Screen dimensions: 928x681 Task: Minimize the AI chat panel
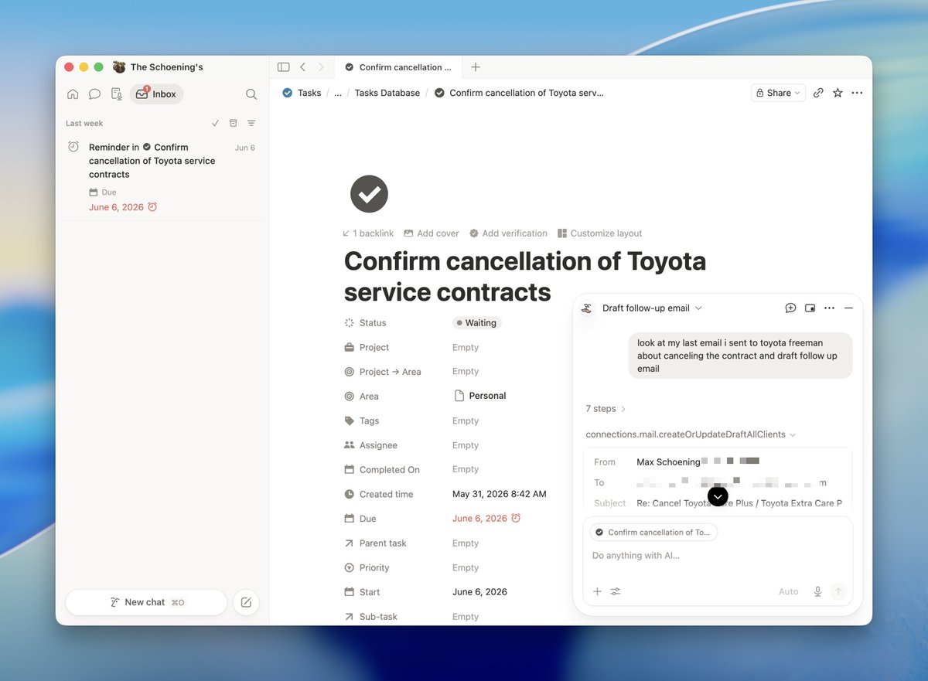tap(848, 308)
